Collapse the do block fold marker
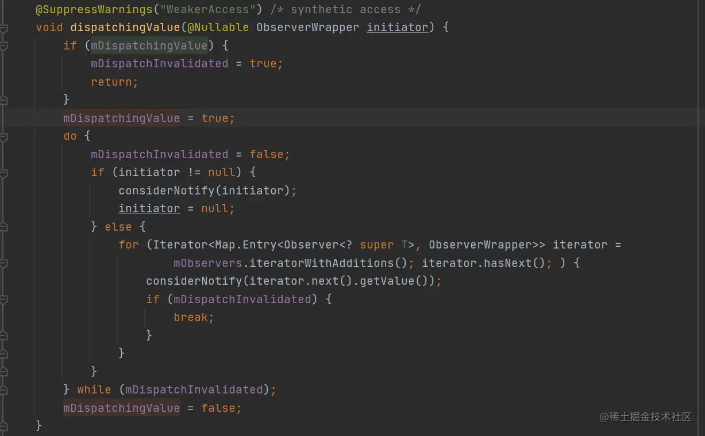This screenshot has height=436, width=705. [3, 137]
